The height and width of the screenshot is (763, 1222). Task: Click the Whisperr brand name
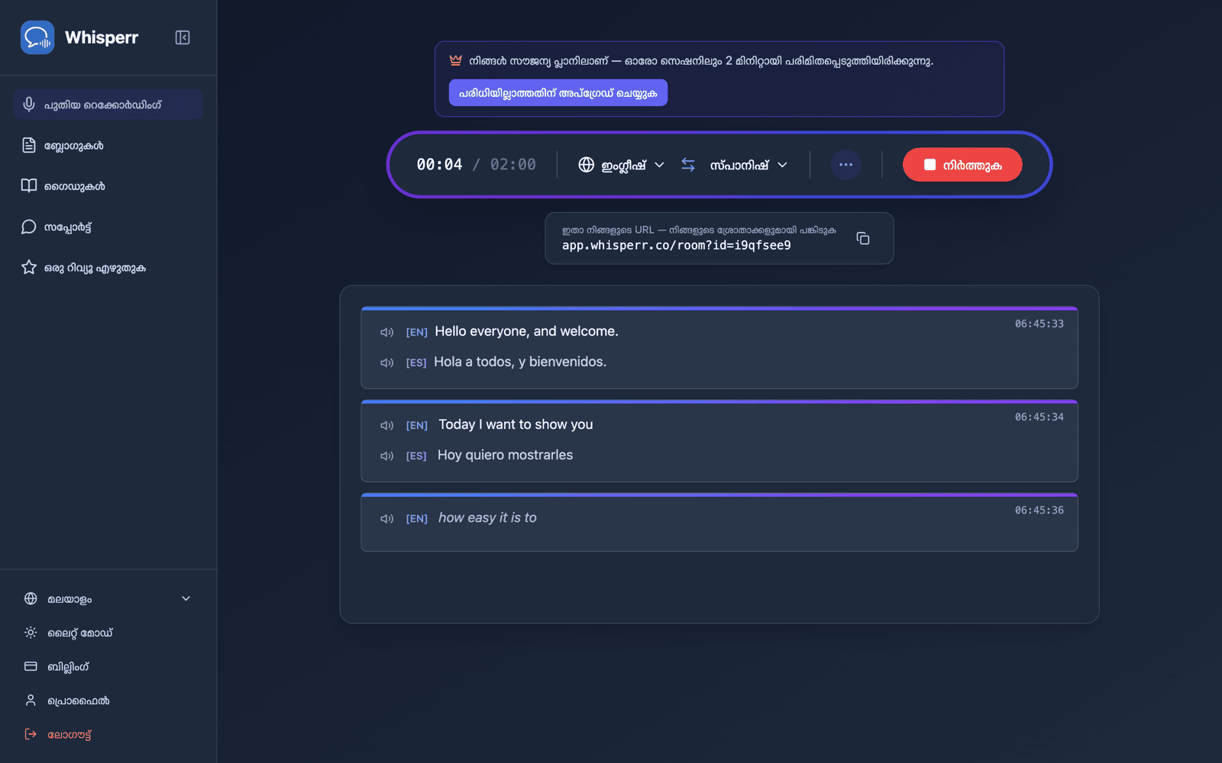(102, 37)
